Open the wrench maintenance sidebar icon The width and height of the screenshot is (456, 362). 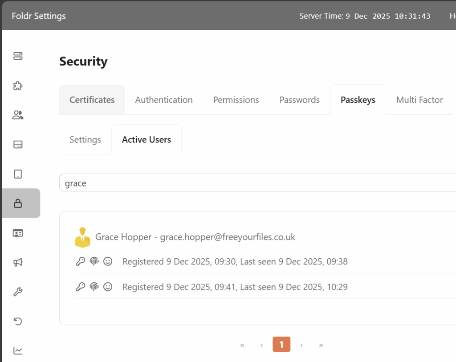point(18,292)
